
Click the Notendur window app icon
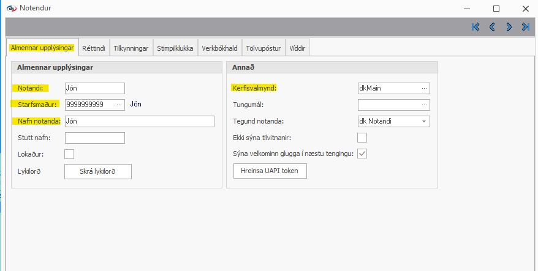[10, 9]
